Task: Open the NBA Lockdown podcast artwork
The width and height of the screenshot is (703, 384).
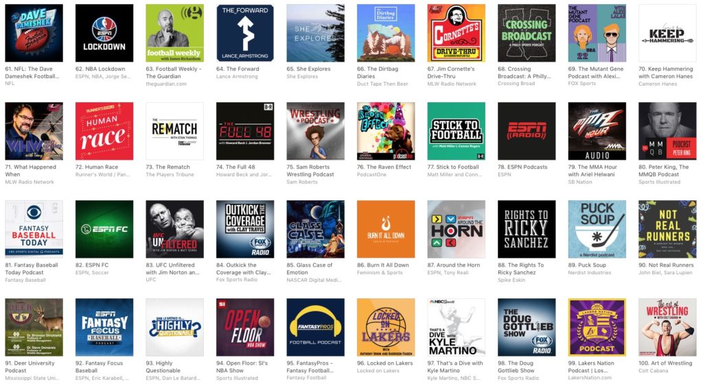Action: point(104,33)
